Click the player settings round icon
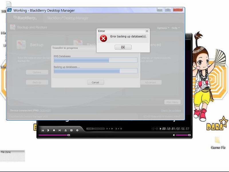The width and height of the screenshot is (229, 172). coord(77,130)
